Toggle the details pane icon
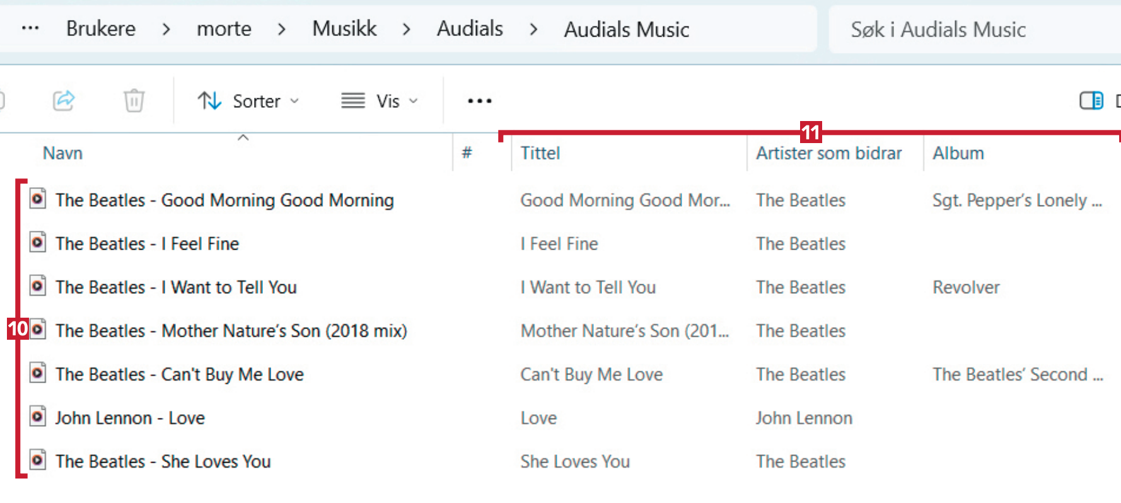 pos(1091,100)
